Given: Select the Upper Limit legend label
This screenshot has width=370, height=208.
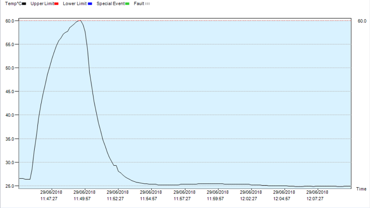Looking at the screenshot, I should [x=42, y=4].
